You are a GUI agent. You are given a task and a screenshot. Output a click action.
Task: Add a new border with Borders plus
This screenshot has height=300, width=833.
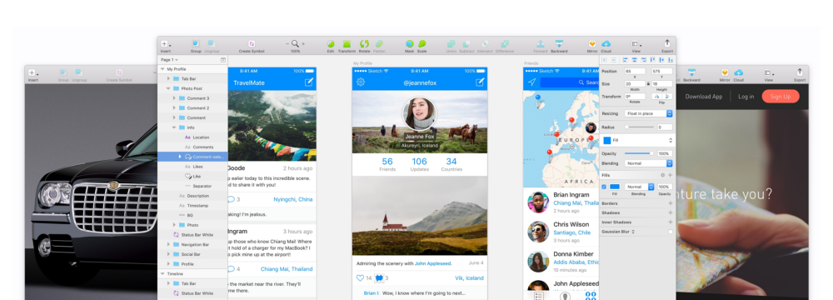click(671, 203)
